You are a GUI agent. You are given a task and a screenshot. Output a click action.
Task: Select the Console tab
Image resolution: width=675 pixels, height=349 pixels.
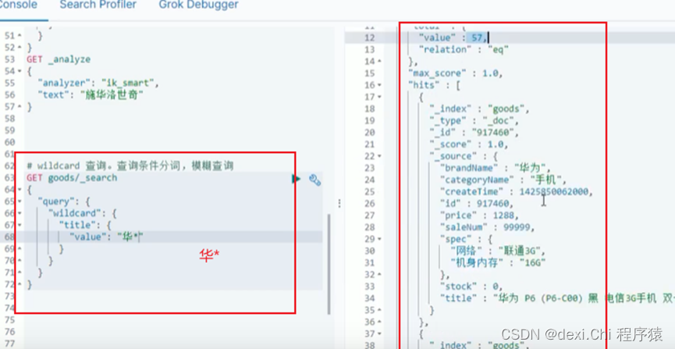pos(19,5)
